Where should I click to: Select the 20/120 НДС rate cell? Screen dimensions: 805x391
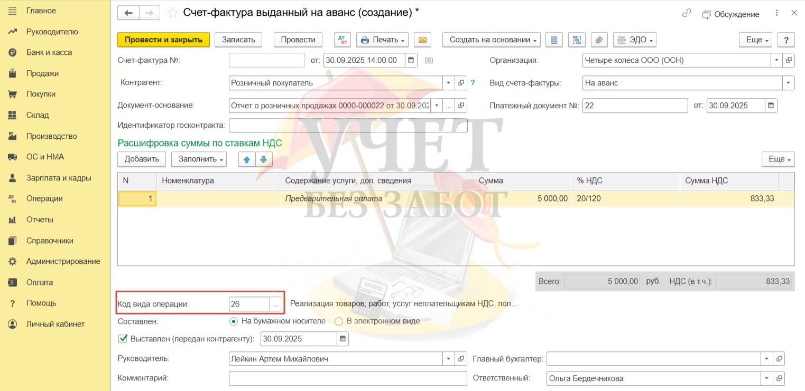(x=626, y=199)
